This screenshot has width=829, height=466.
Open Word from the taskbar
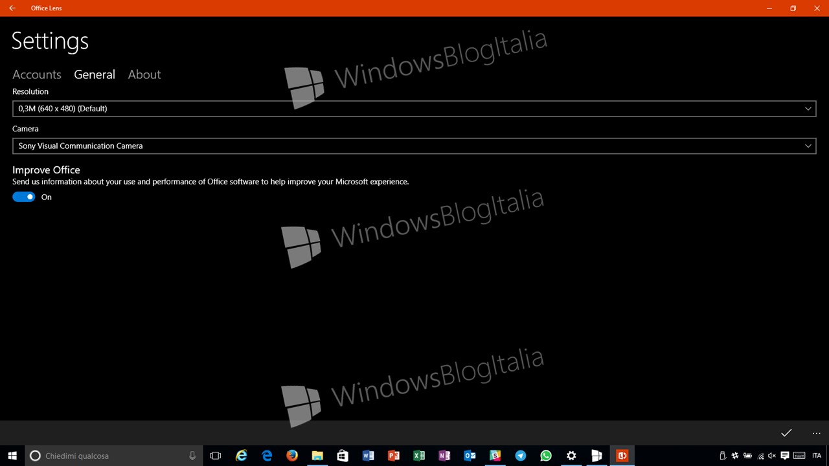point(368,456)
